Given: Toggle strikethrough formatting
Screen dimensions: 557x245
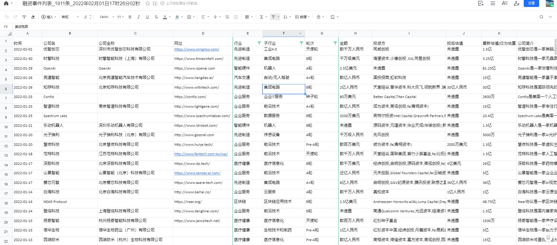Looking at the screenshot, I should [x=156, y=17].
